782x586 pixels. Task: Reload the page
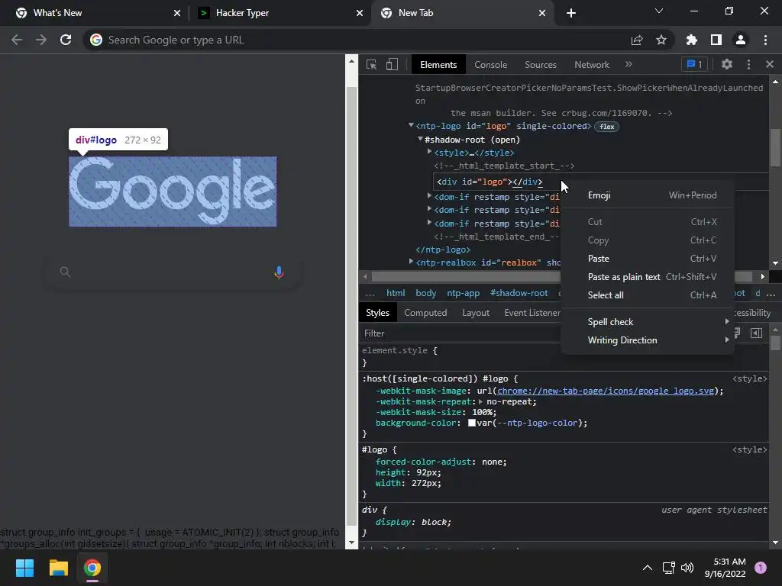66,40
